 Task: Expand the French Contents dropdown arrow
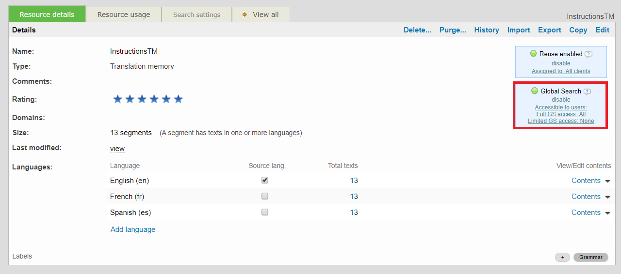point(607,197)
